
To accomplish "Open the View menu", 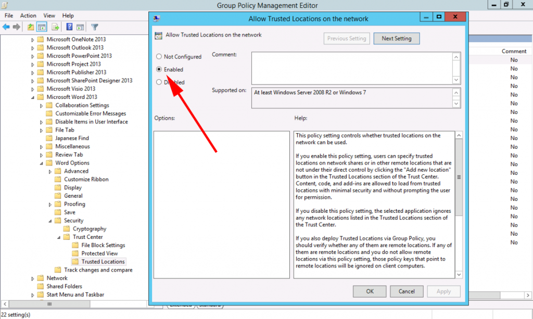I will (49, 16).
